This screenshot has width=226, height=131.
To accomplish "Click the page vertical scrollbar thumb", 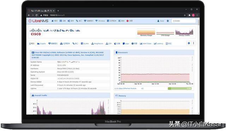I will pyautogui.click(x=198, y=23).
